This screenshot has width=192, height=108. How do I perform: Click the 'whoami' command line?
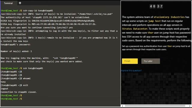click(16, 78)
